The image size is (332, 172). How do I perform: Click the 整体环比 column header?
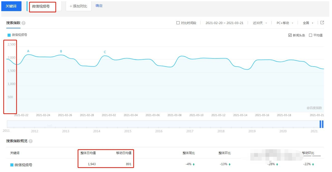tap(225, 153)
